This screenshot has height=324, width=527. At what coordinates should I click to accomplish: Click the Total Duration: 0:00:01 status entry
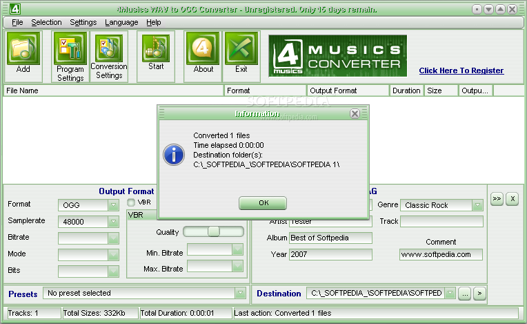pyautogui.click(x=186, y=313)
